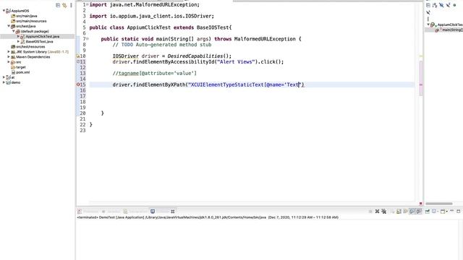
Task: Click Maven Dependencies library icon
Action: click(13, 57)
